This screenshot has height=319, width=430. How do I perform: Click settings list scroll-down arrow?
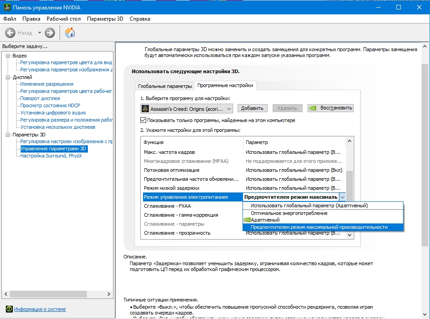click(349, 235)
